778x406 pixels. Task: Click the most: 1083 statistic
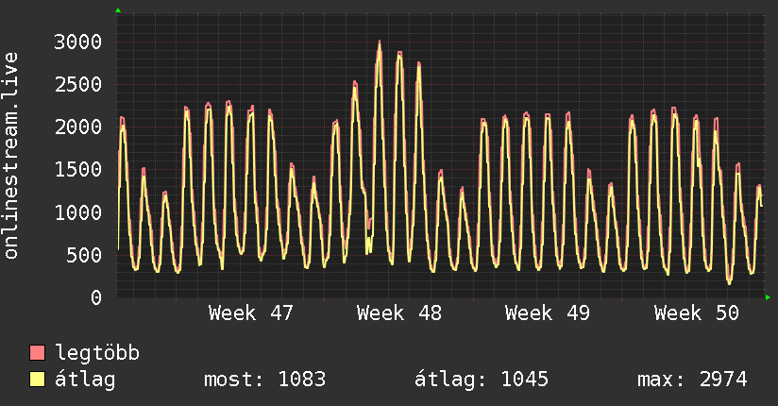[x=265, y=380]
